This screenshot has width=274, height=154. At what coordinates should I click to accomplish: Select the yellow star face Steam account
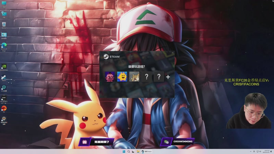(122, 76)
